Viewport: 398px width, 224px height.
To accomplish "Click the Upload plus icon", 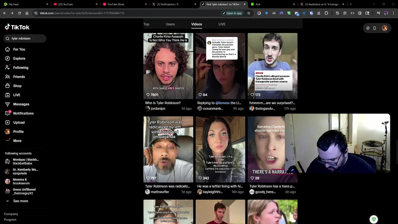I will [x=7, y=122].
